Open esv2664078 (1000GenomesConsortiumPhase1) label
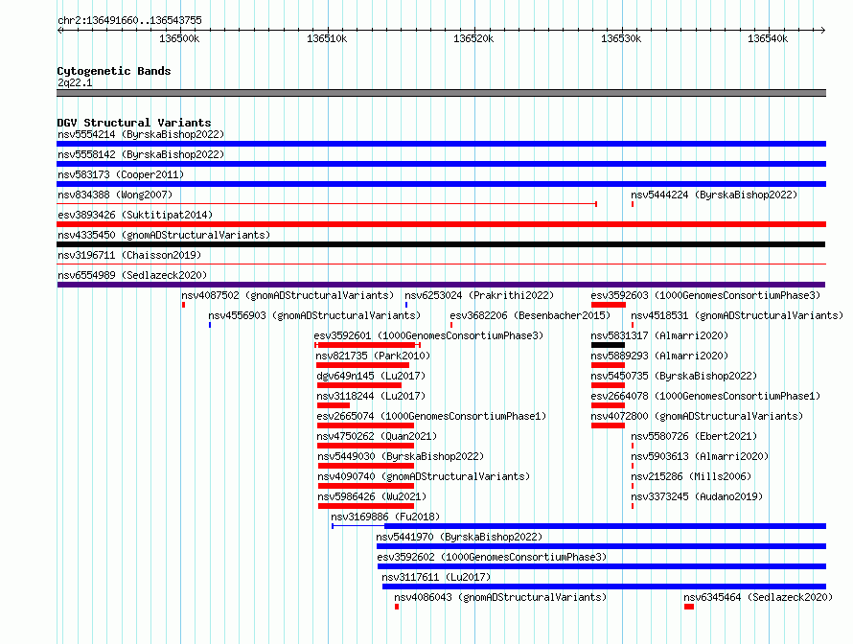 (x=705, y=396)
